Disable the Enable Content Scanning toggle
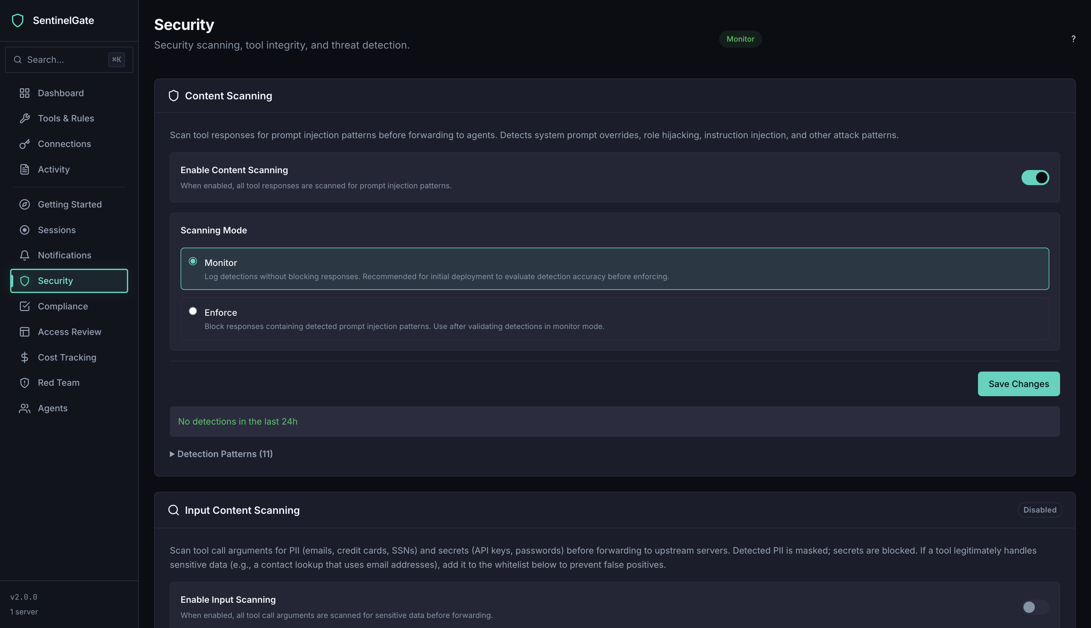This screenshot has width=1091, height=628. coord(1035,178)
